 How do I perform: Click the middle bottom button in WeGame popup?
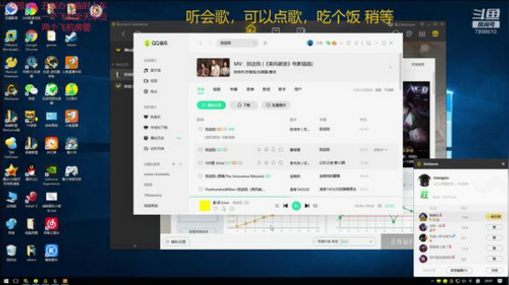click(x=459, y=270)
